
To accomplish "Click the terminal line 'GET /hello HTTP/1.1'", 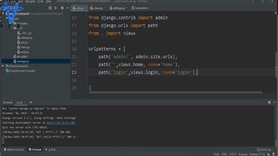I will pyautogui.click(x=39, y=137).
